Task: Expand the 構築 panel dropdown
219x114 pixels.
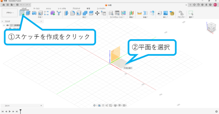Action: point(131,17)
